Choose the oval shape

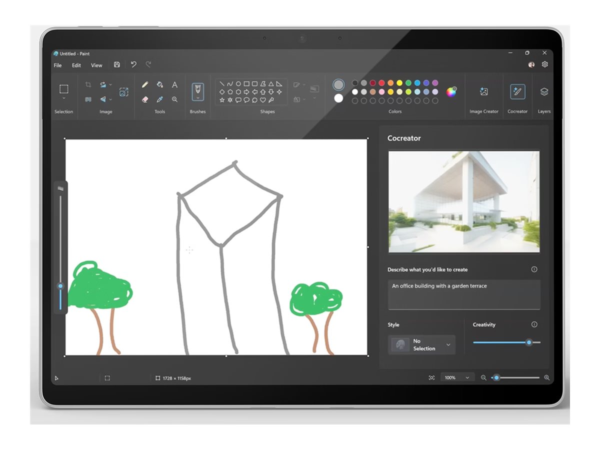point(237,84)
